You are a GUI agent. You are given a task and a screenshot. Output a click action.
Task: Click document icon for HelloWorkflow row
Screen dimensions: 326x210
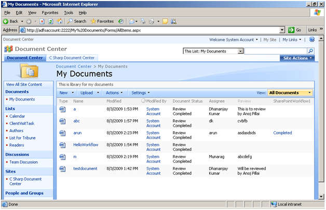tap(63, 145)
